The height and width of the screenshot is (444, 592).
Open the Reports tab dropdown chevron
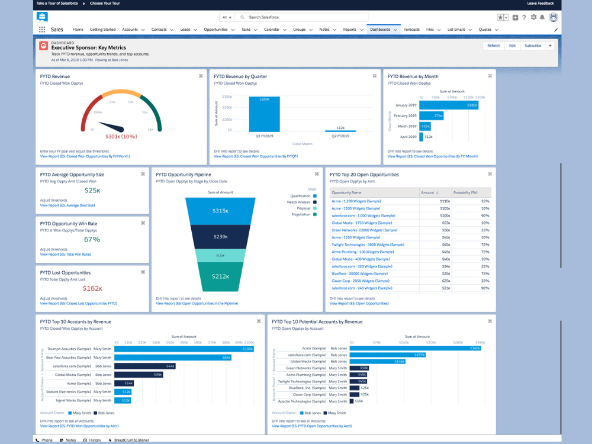(x=362, y=30)
